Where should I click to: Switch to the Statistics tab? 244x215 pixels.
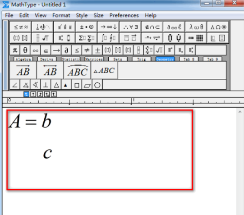[71, 59]
